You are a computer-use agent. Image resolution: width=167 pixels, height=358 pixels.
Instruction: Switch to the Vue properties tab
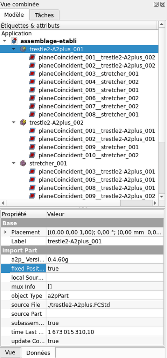[x=10, y=352]
